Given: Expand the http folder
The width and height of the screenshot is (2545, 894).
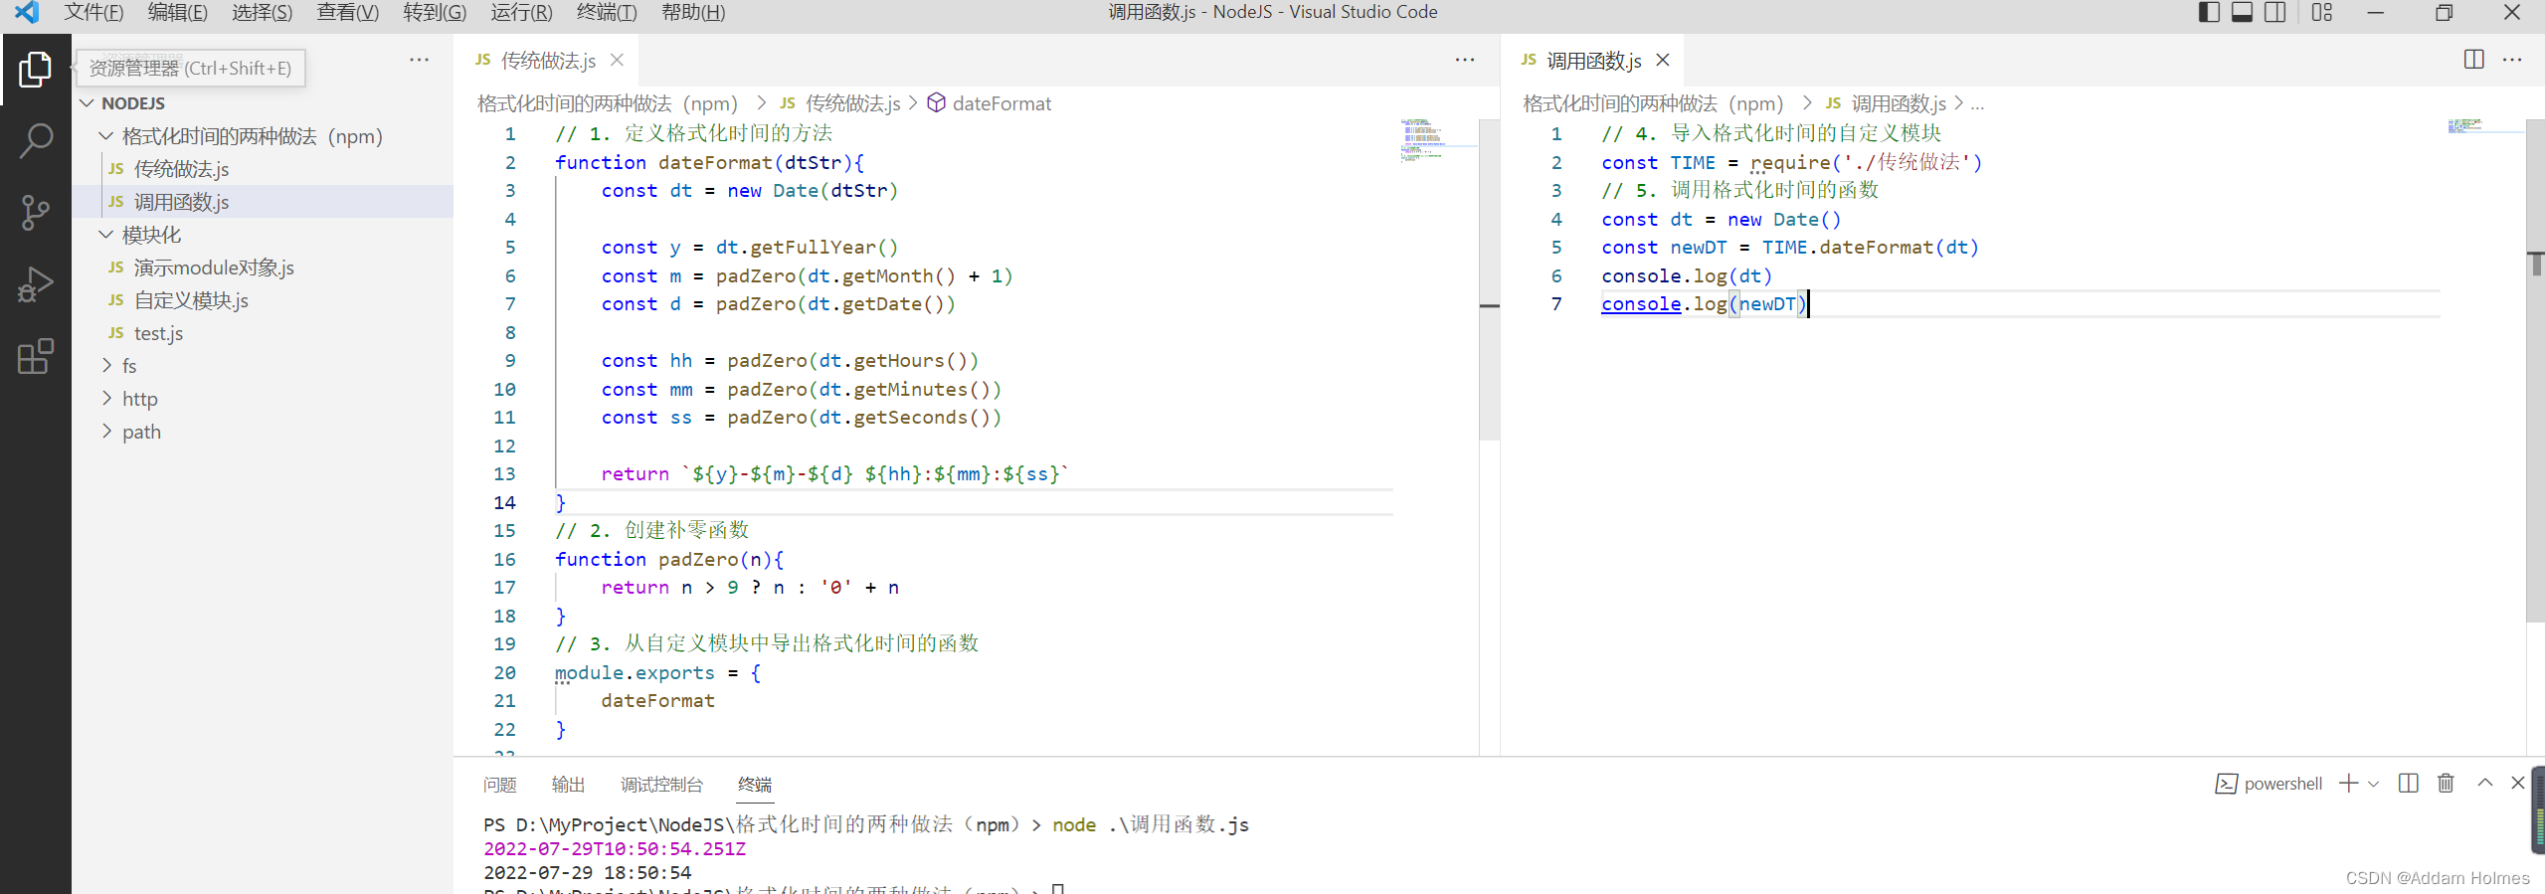Looking at the screenshot, I should [x=106, y=399].
